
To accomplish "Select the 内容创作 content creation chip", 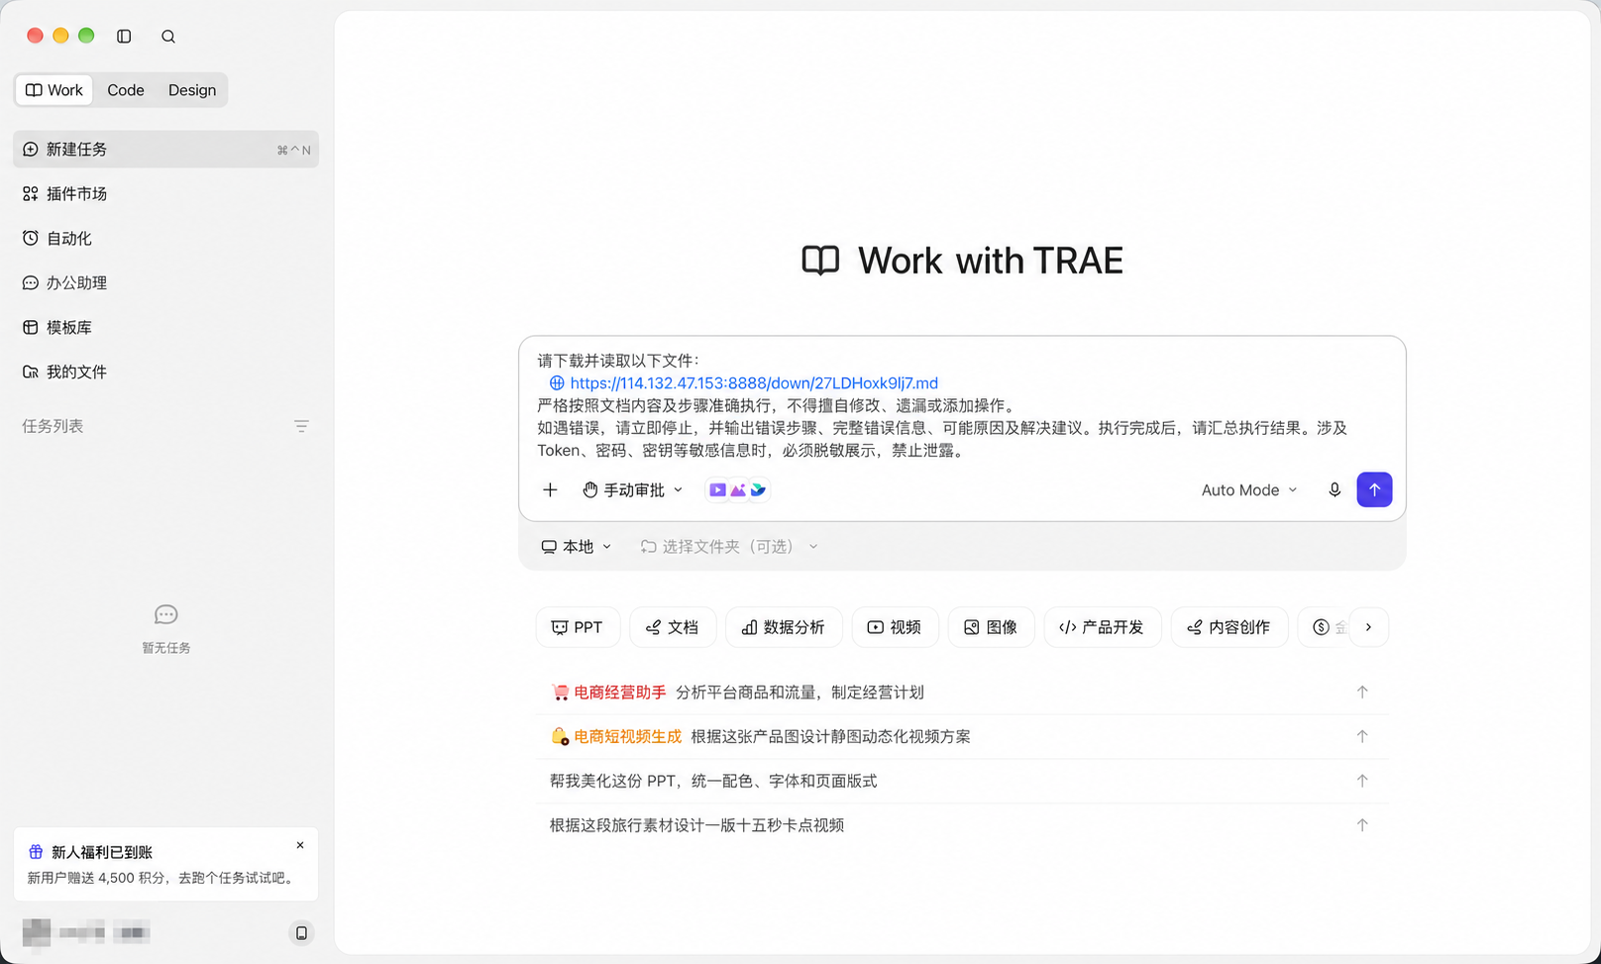I will (x=1228, y=627).
